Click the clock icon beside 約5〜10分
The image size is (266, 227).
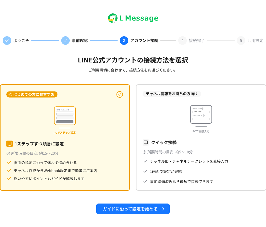[144, 152]
